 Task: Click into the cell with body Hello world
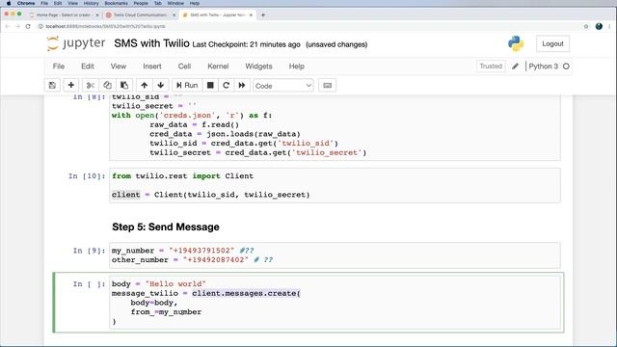point(335,302)
